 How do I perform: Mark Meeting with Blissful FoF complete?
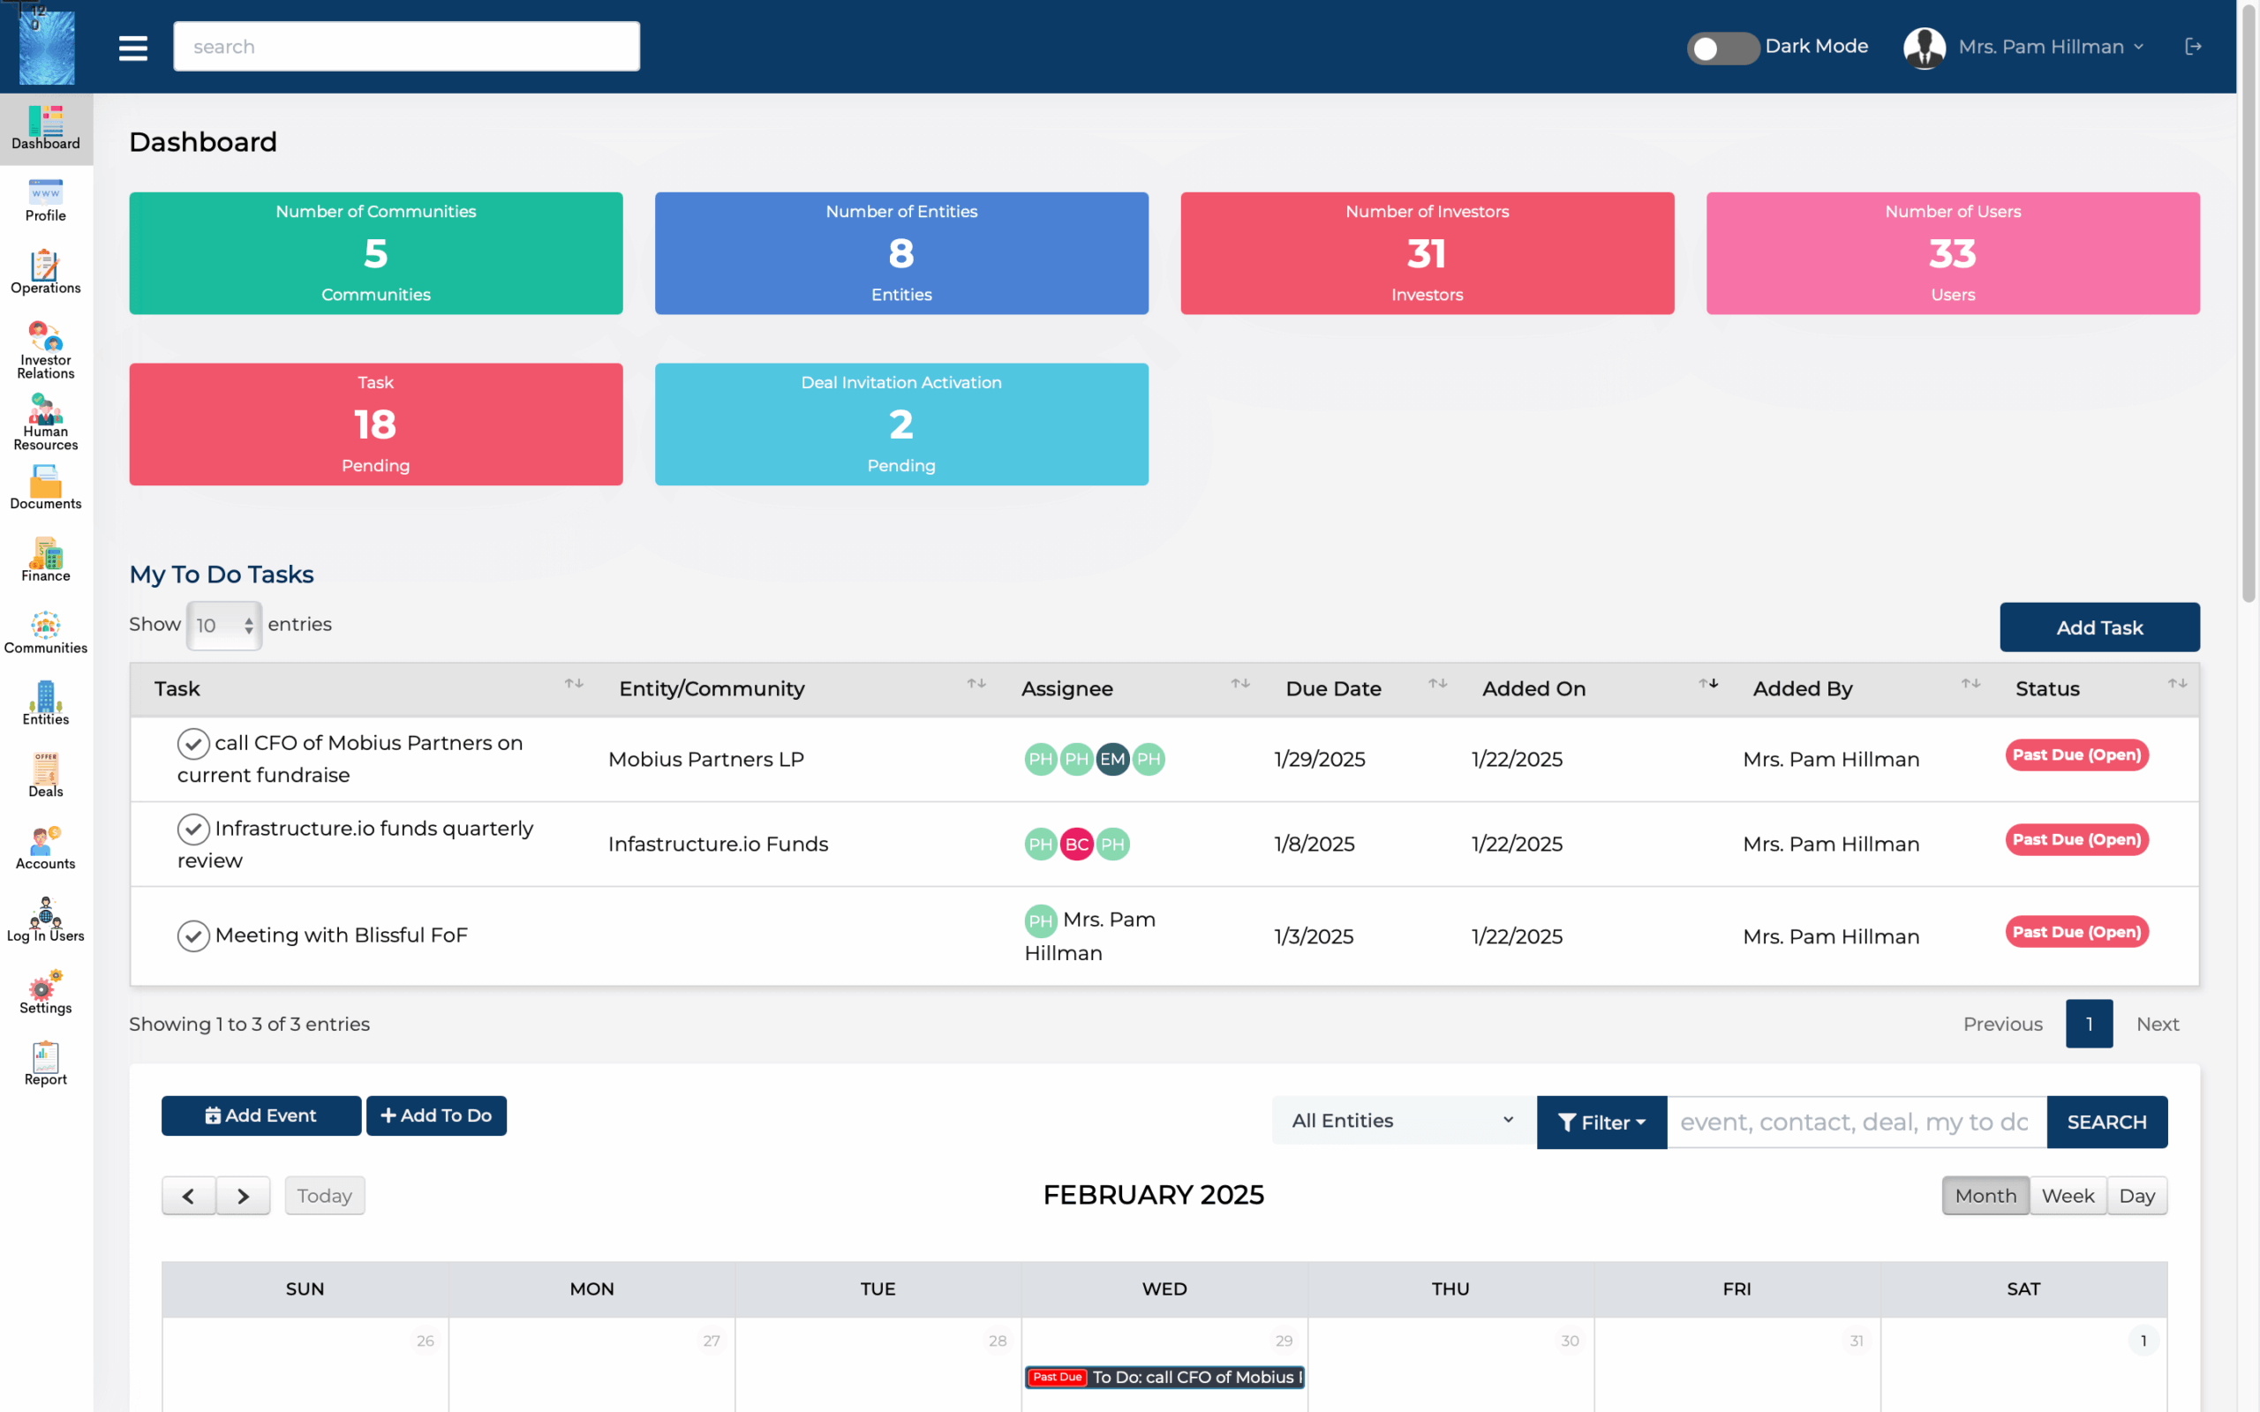tap(193, 935)
